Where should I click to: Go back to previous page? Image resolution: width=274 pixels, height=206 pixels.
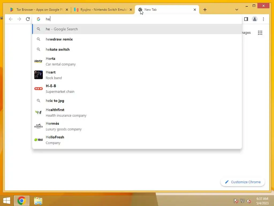[11, 19]
